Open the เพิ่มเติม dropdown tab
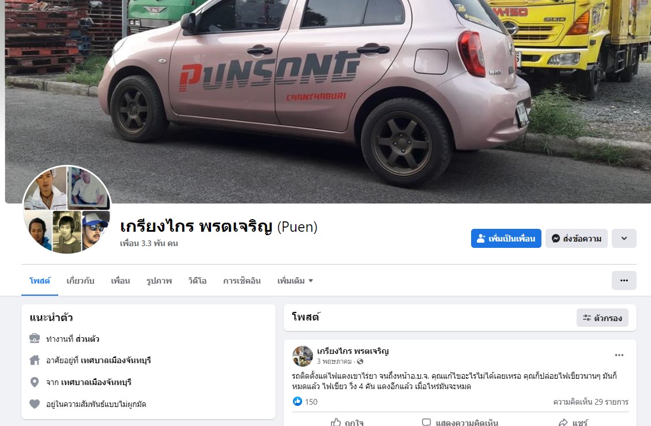Viewport: 651px width, 426px height. pyautogui.click(x=295, y=281)
